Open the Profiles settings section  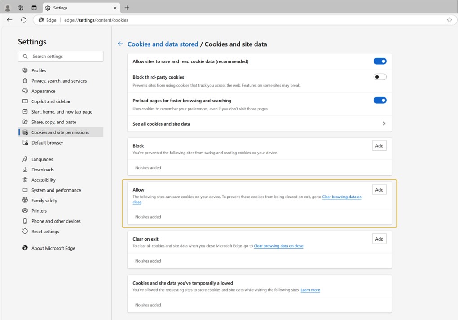tap(39, 70)
